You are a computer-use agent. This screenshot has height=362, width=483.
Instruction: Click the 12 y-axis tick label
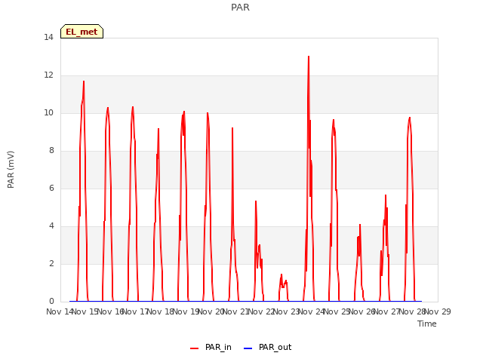click(48, 75)
